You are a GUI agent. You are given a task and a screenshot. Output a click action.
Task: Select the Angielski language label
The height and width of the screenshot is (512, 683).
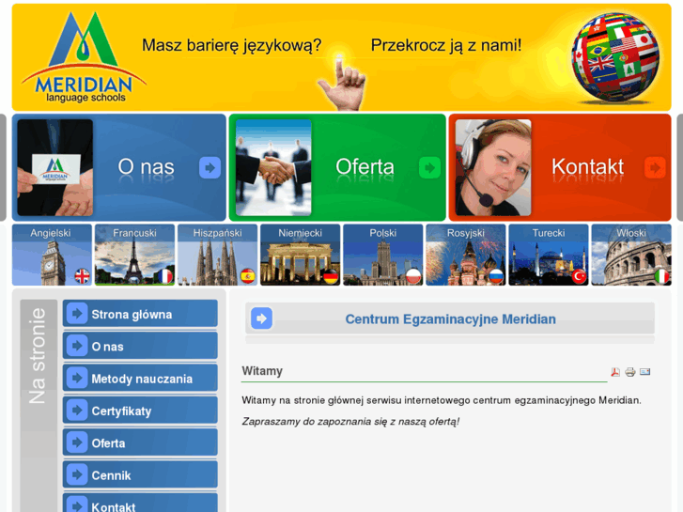51,233
